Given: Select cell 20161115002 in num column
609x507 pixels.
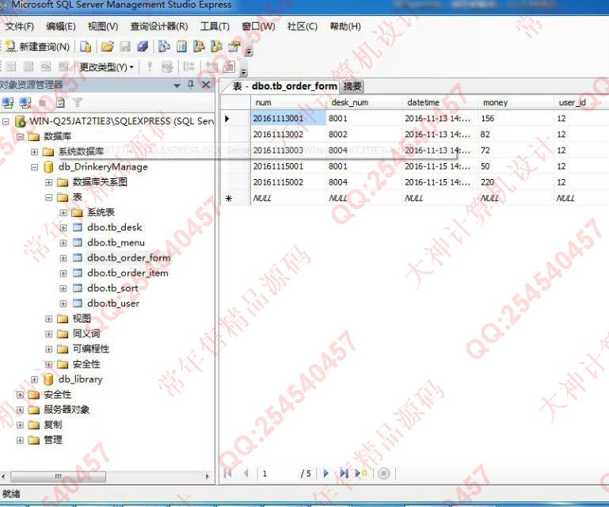Looking at the screenshot, I should [x=287, y=182].
